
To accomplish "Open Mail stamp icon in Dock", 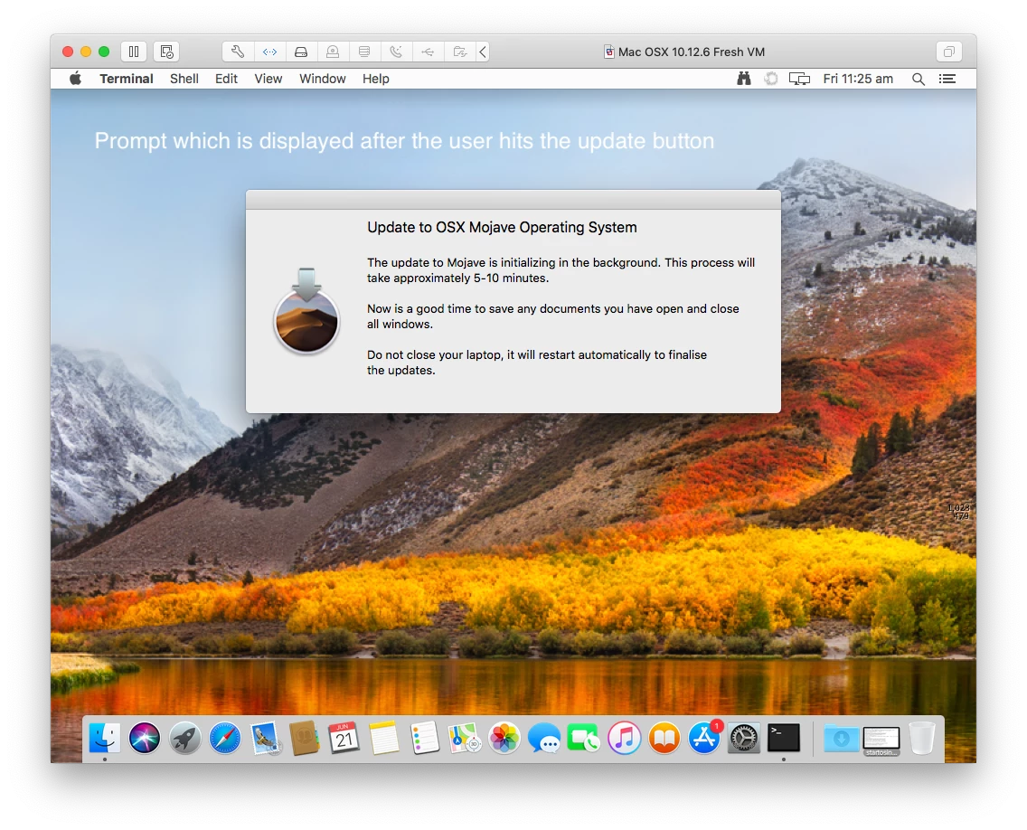I will pyautogui.click(x=266, y=739).
